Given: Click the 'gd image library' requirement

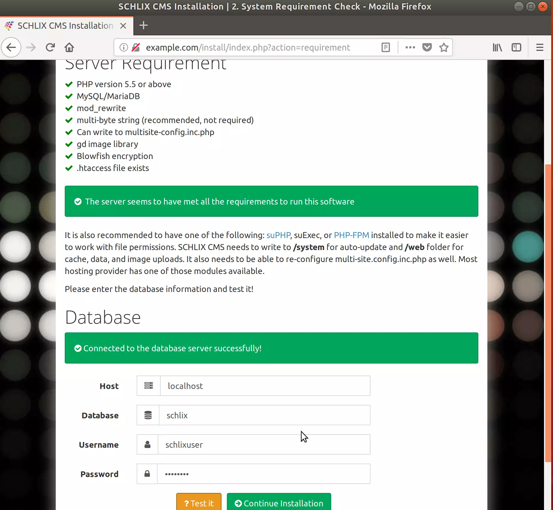Looking at the screenshot, I should [x=107, y=144].
